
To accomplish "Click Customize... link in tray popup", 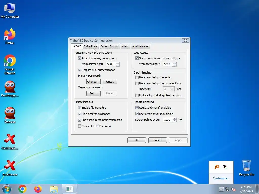I will (x=221, y=178).
